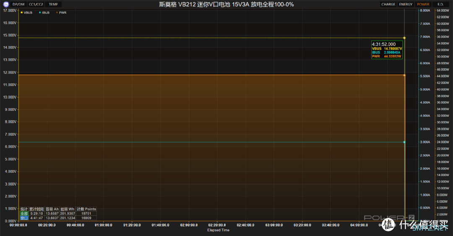Click the 3.000A current axis label
Screen dimensions: 453x236
pyautogui.click(x=425, y=142)
